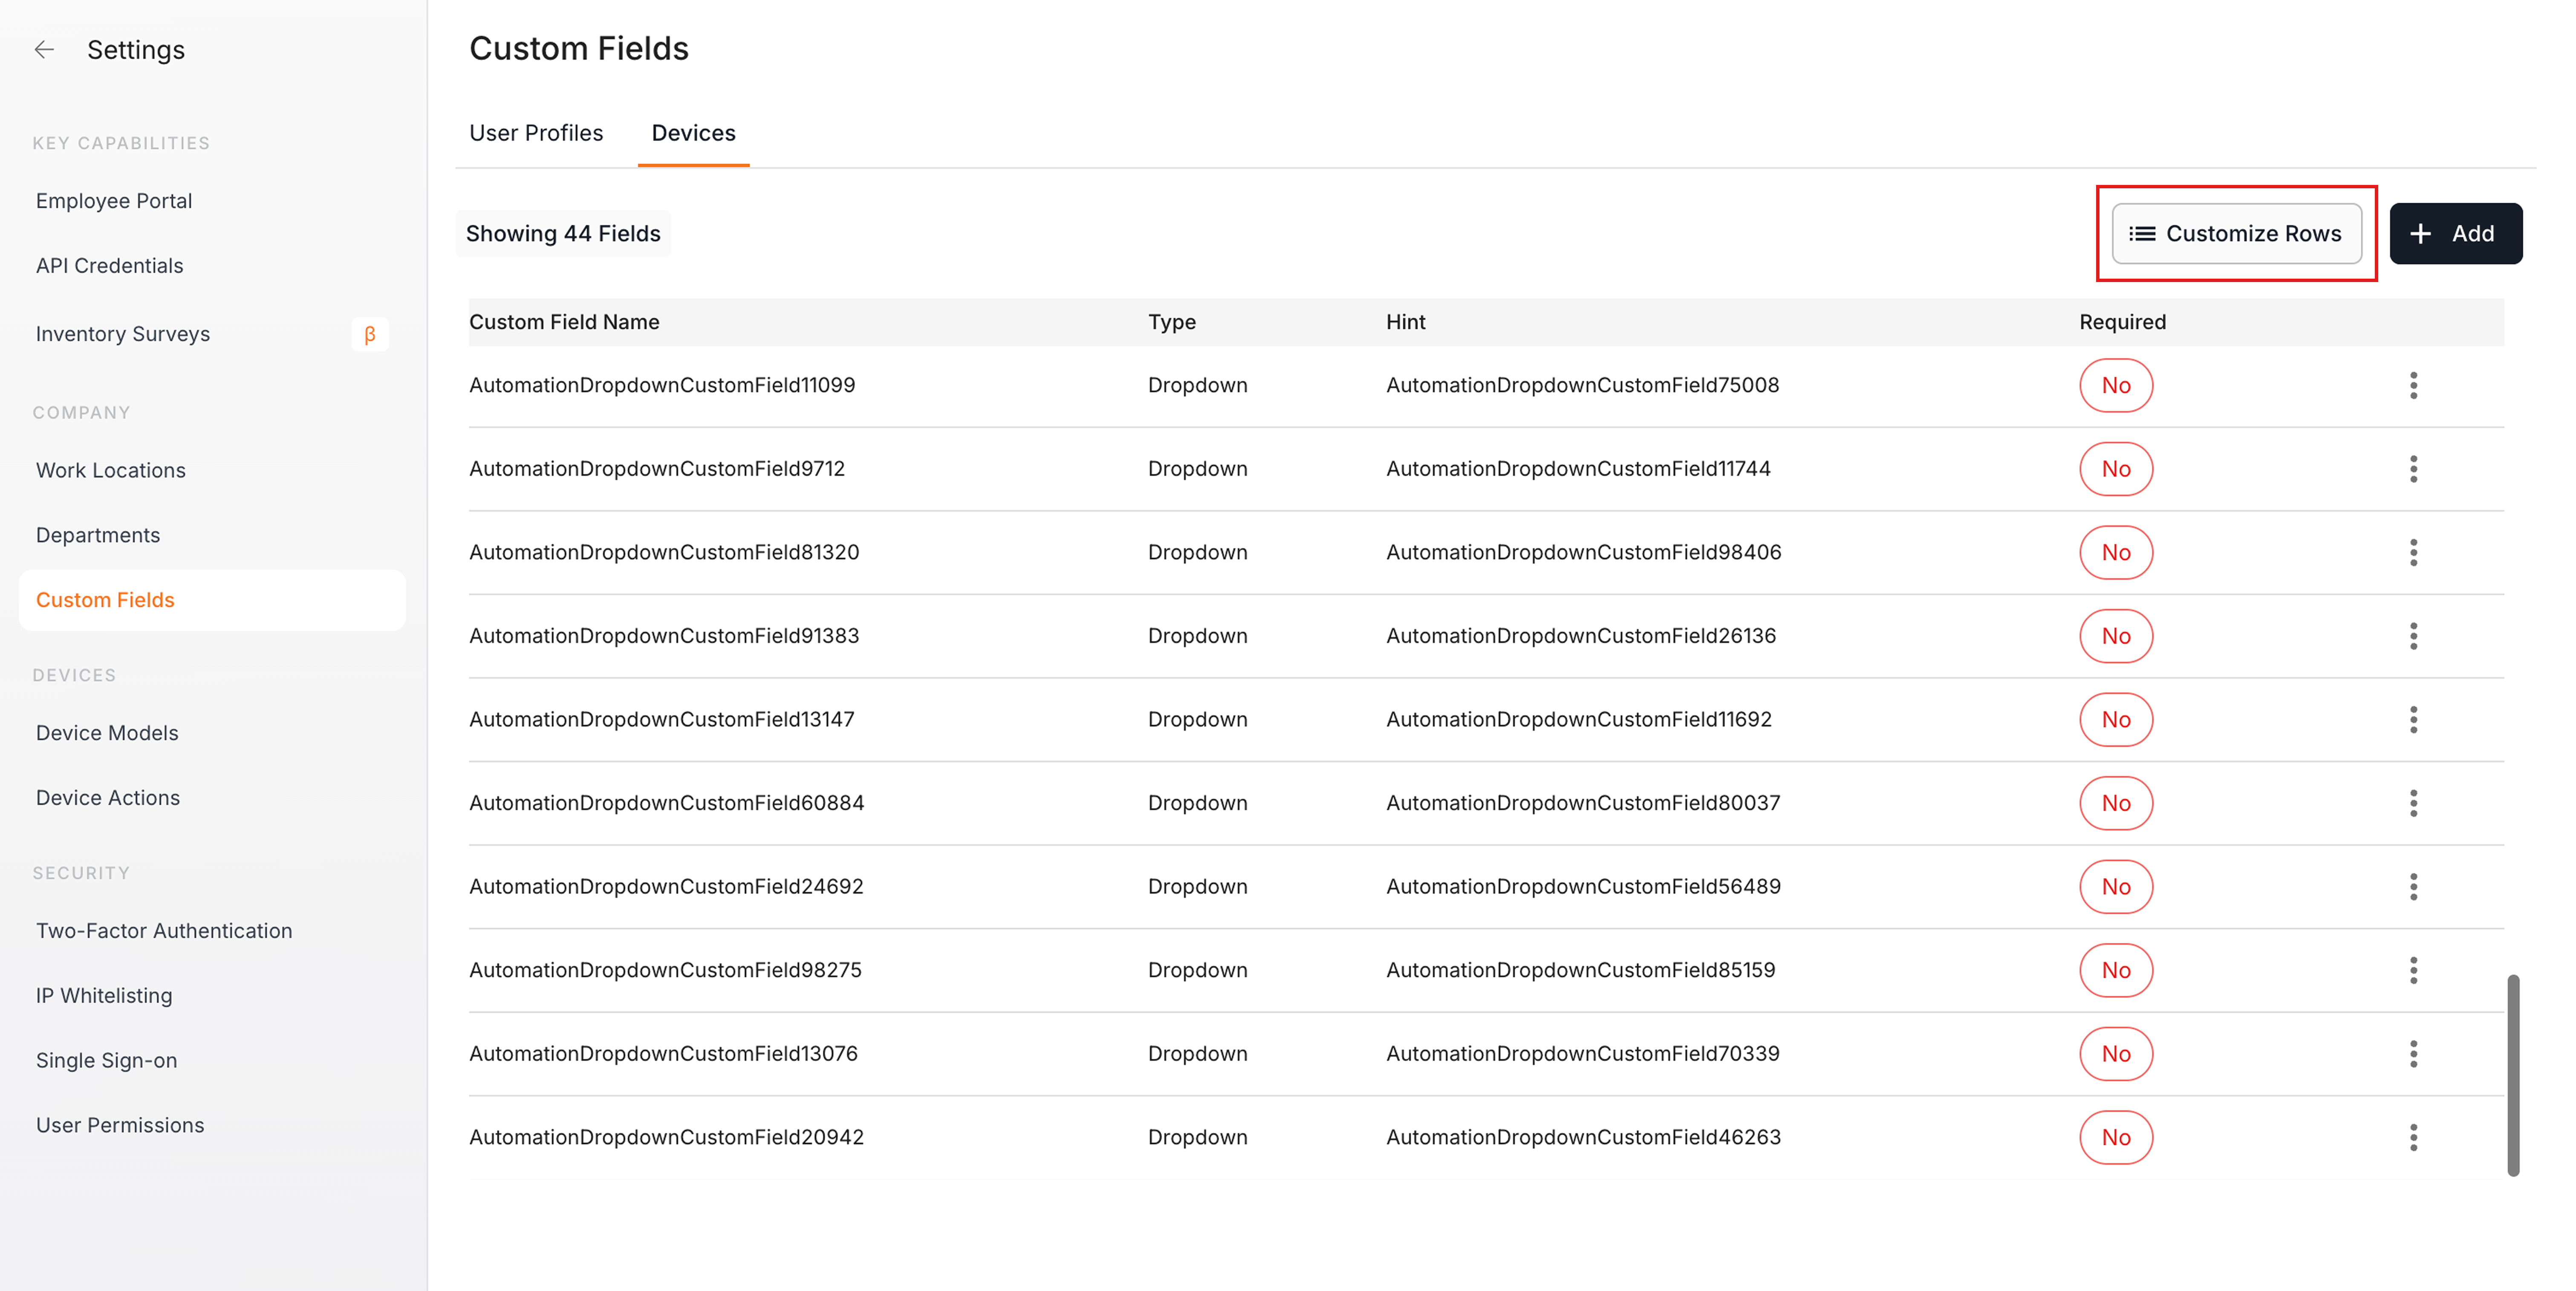Click the Hint column header
Viewport: 2576px width, 1291px height.
point(1405,322)
